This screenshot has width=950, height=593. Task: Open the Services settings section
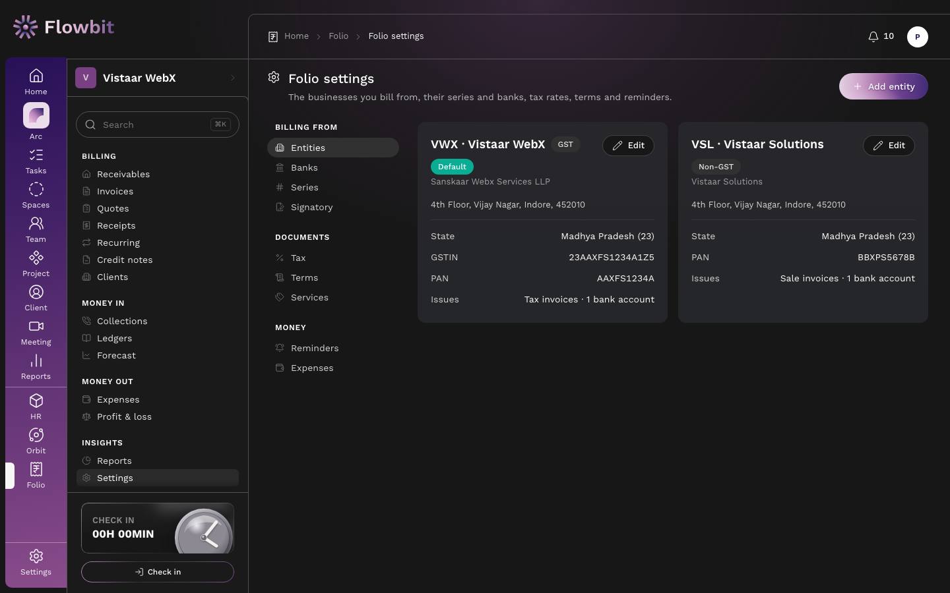point(333,297)
